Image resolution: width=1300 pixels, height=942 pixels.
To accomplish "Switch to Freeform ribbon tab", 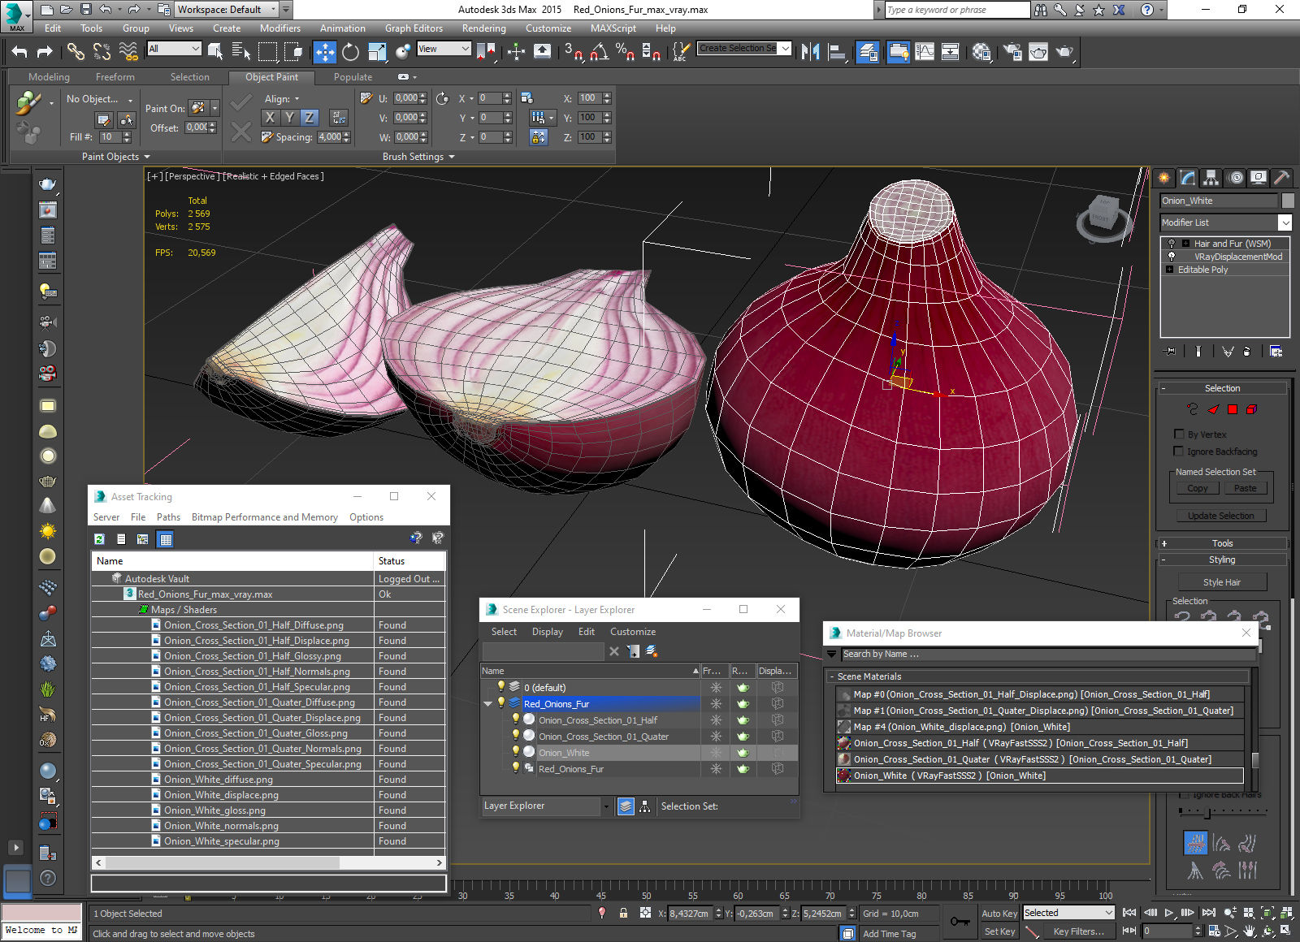I will click(115, 77).
